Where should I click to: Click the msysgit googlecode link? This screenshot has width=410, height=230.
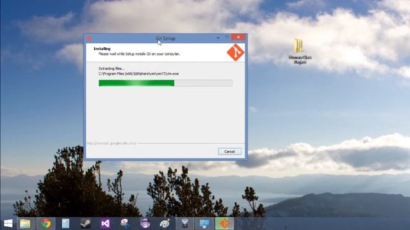[111, 143]
